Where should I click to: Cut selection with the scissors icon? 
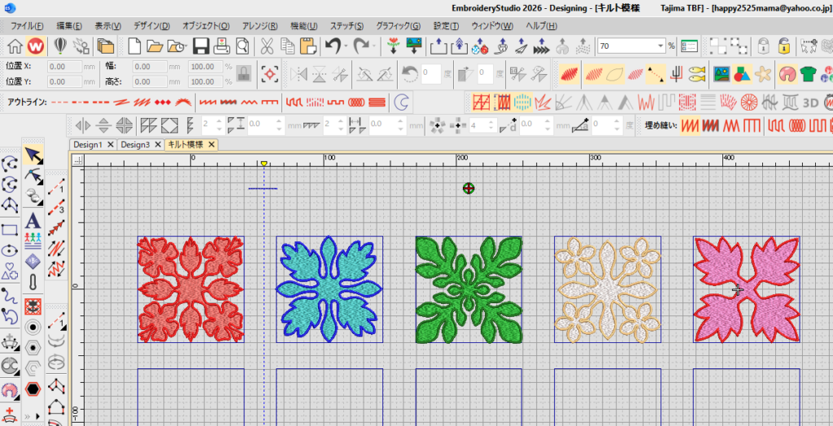pyautogui.click(x=267, y=46)
